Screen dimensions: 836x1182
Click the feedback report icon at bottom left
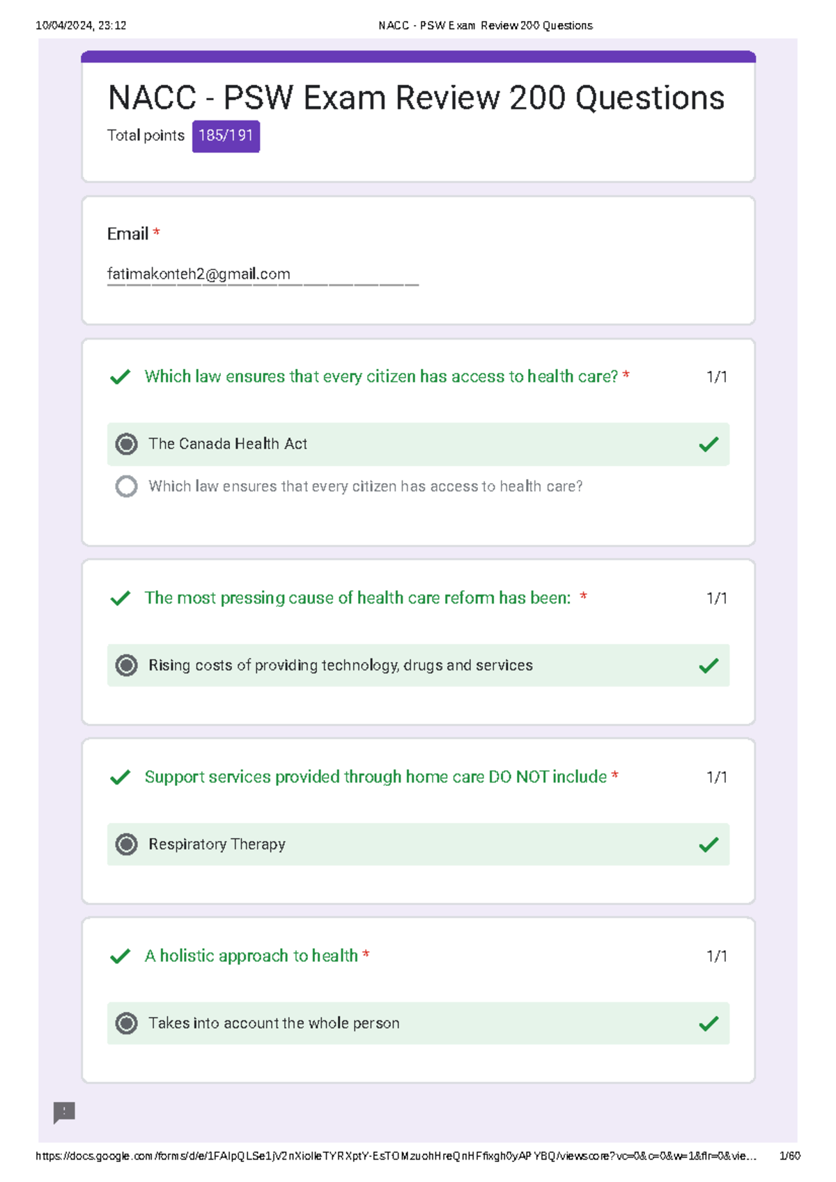pyautogui.click(x=64, y=1112)
